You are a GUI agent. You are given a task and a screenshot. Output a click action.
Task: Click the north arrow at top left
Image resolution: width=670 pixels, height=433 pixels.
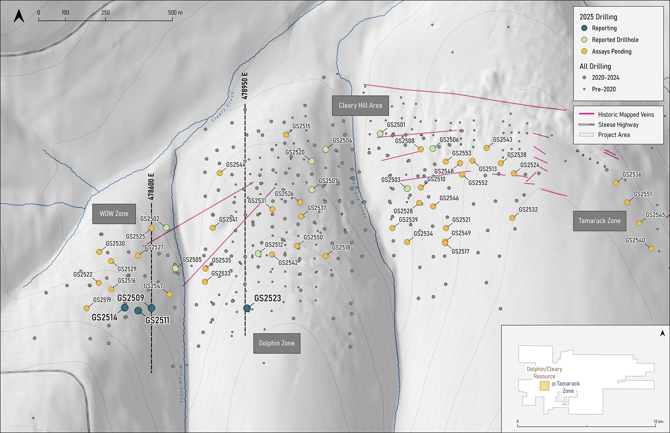[x=19, y=16]
